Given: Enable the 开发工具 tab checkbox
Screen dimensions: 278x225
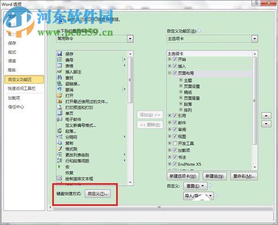Looking at the screenshot, I should click(175, 143).
